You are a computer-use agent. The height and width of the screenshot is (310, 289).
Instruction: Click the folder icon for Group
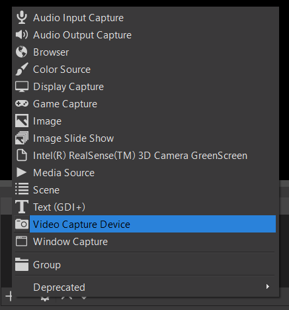[x=22, y=264]
